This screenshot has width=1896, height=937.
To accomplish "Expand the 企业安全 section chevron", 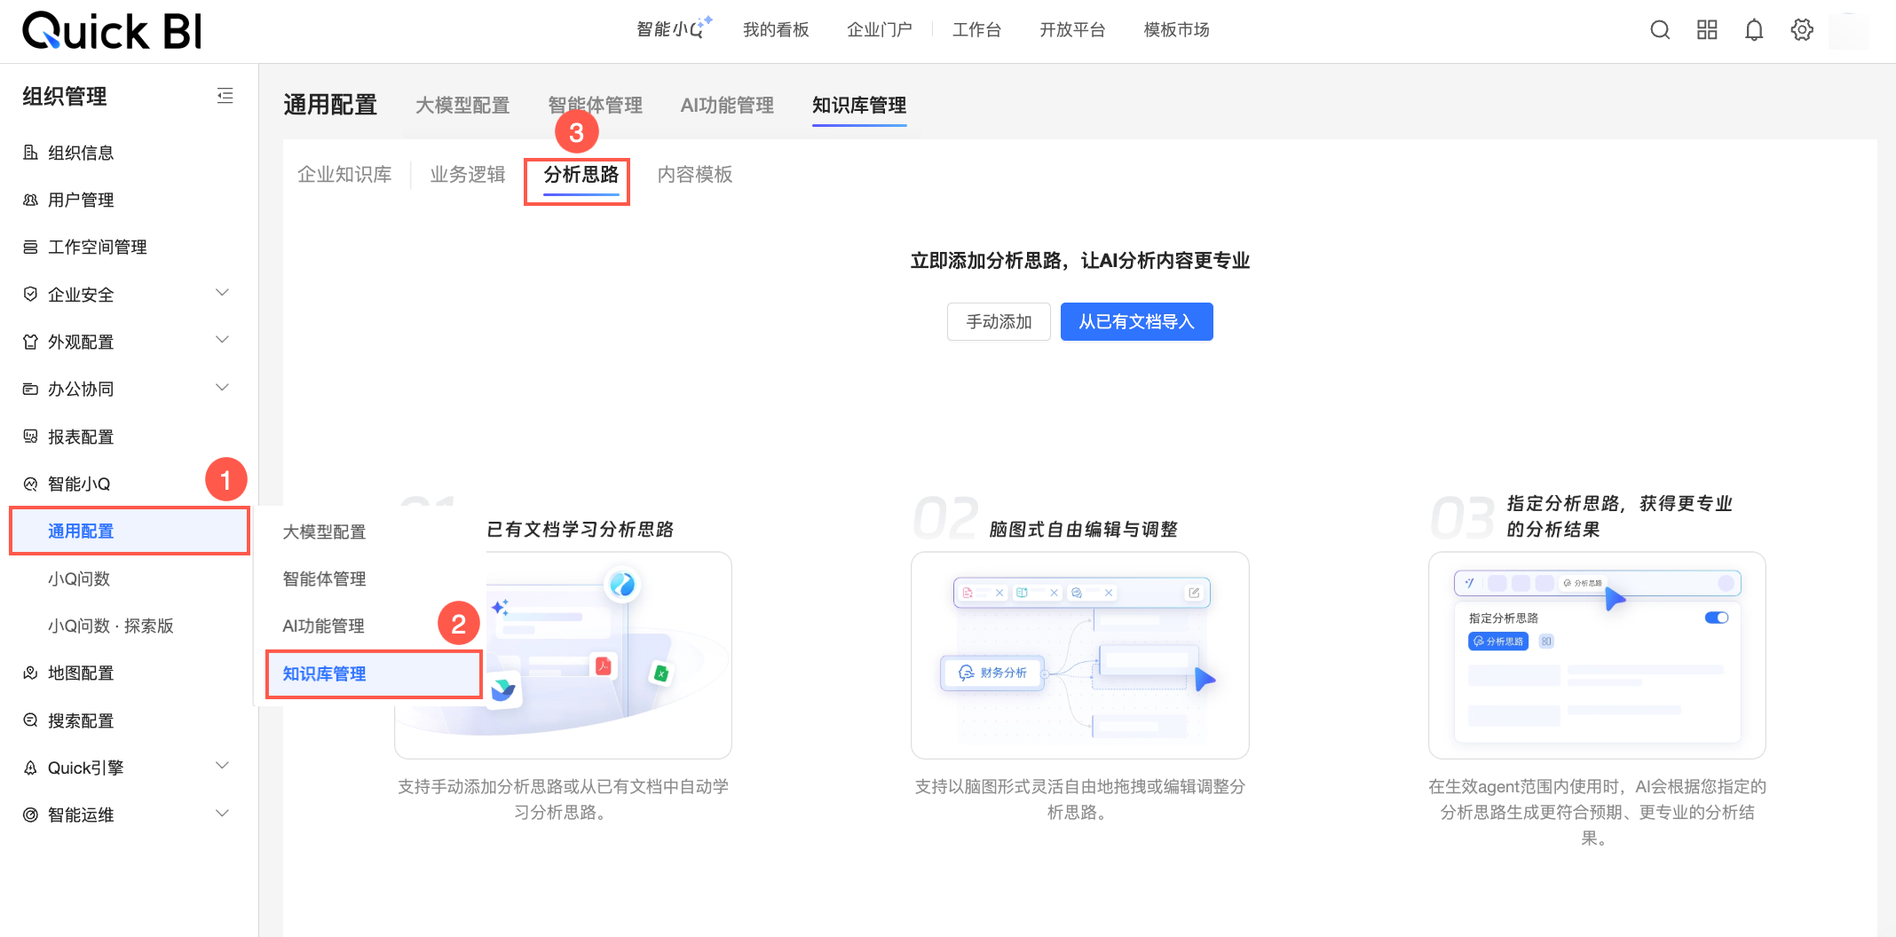I will tap(223, 293).
